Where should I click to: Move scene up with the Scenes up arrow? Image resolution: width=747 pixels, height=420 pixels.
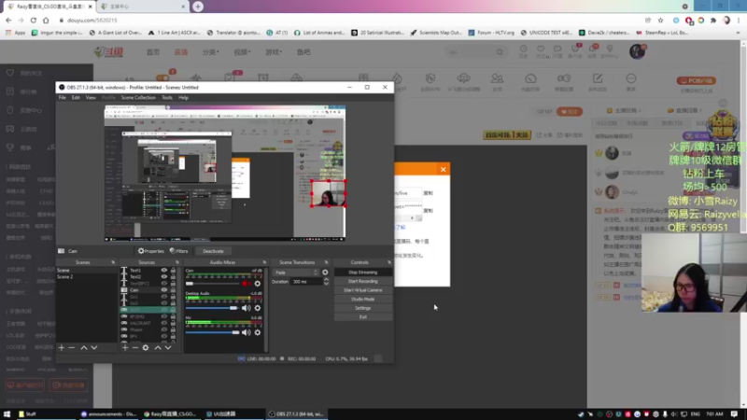pyautogui.click(x=84, y=348)
